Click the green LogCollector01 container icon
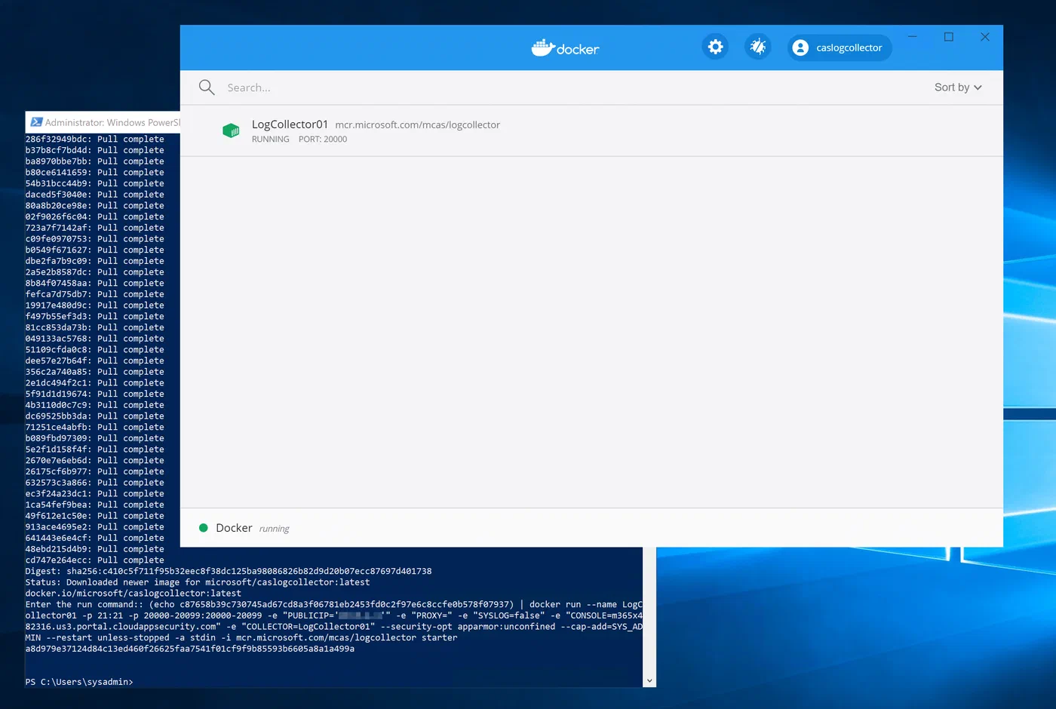This screenshot has width=1056, height=709. pos(231,130)
